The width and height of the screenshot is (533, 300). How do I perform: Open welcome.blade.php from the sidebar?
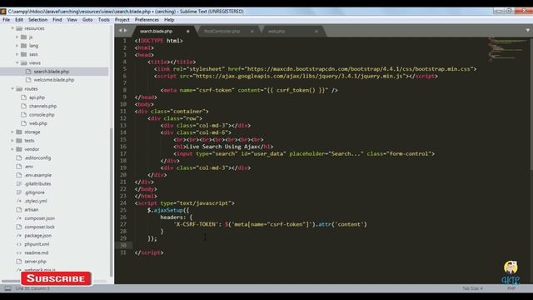click(53, 80)
